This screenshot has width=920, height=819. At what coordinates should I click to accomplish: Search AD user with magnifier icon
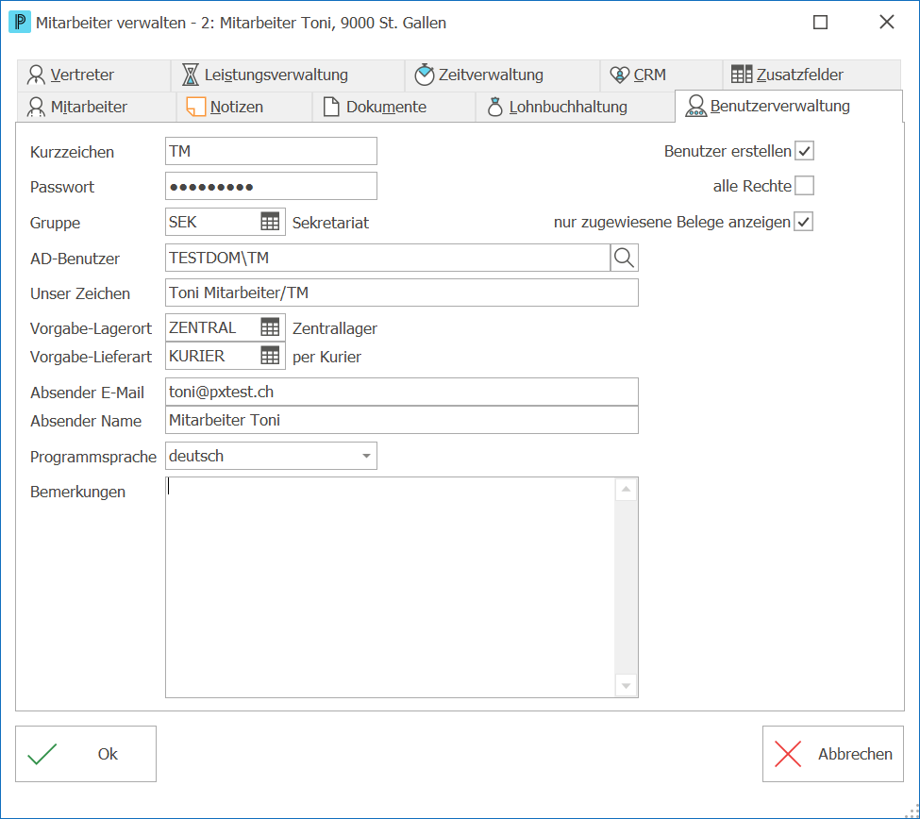click(x=624, y=258)
